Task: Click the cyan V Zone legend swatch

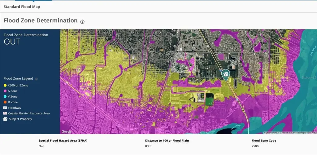Action: (x=5, y=96)
